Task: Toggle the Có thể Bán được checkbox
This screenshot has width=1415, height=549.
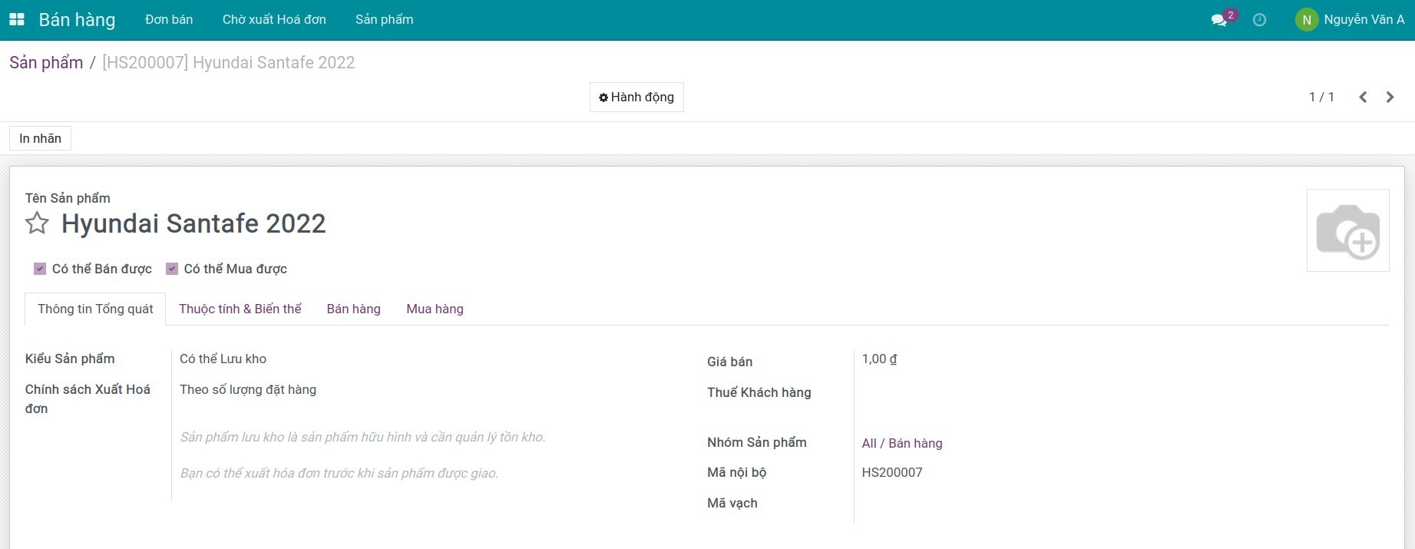Action: coord(40,269)
